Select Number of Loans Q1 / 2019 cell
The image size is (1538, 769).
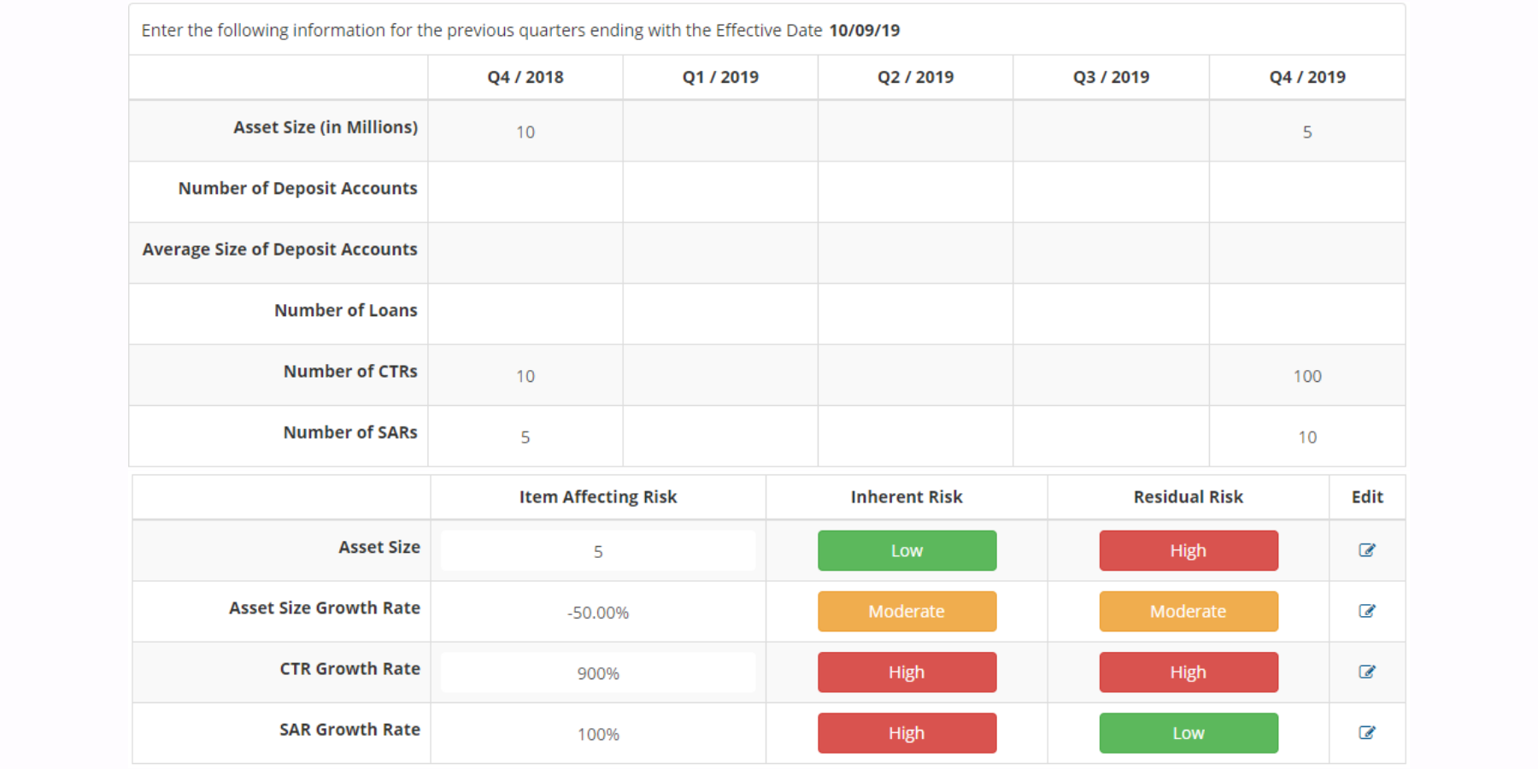pos(720,314)
